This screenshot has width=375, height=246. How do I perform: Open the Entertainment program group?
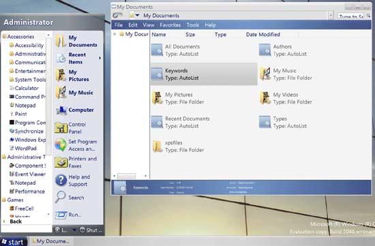coord(27,71)
